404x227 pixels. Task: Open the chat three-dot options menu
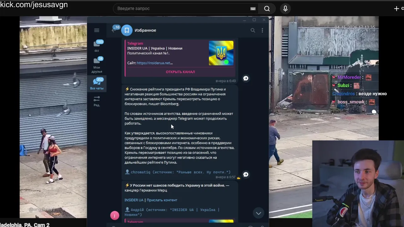click(262, 30)
